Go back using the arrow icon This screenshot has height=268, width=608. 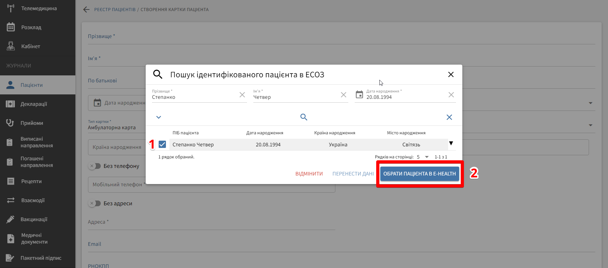pos(86,10)
